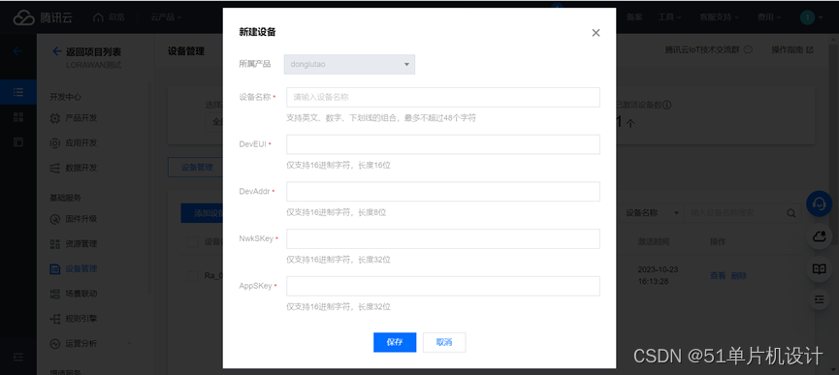
Task: Open the user account avatar menu
Action: point(807,17)
